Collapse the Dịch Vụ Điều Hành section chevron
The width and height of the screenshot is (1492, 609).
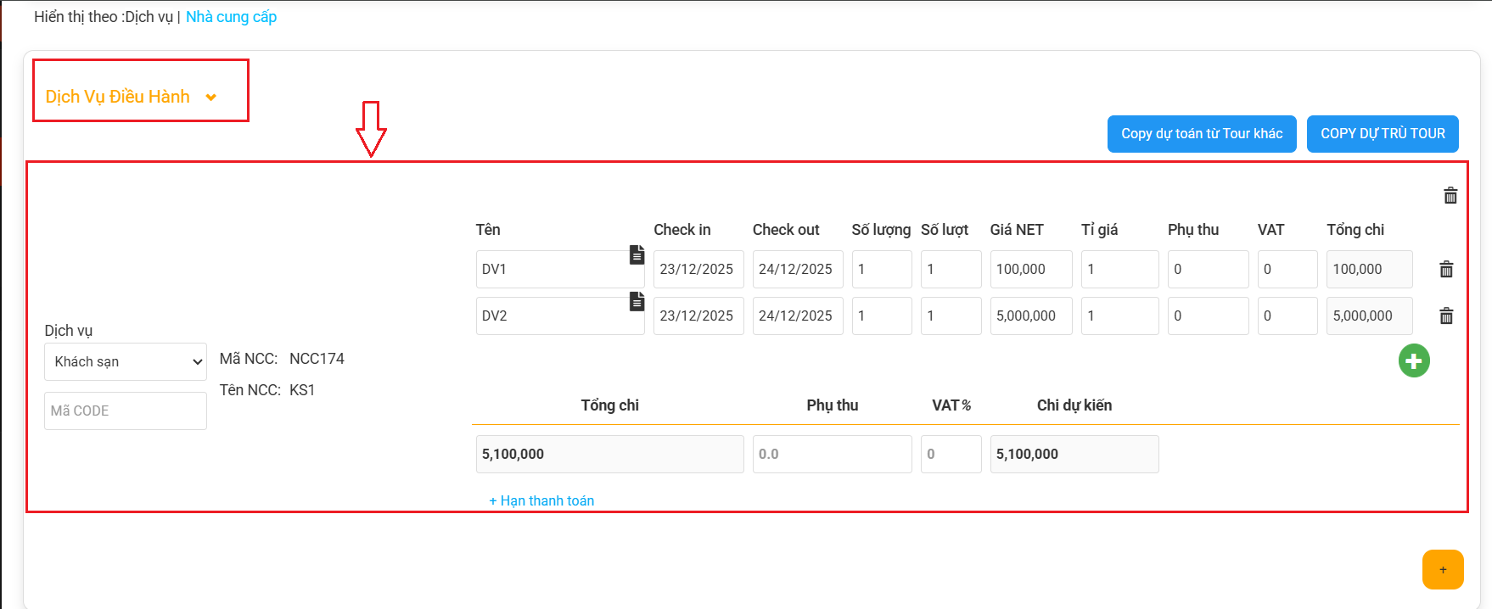[x=211, y=98]
